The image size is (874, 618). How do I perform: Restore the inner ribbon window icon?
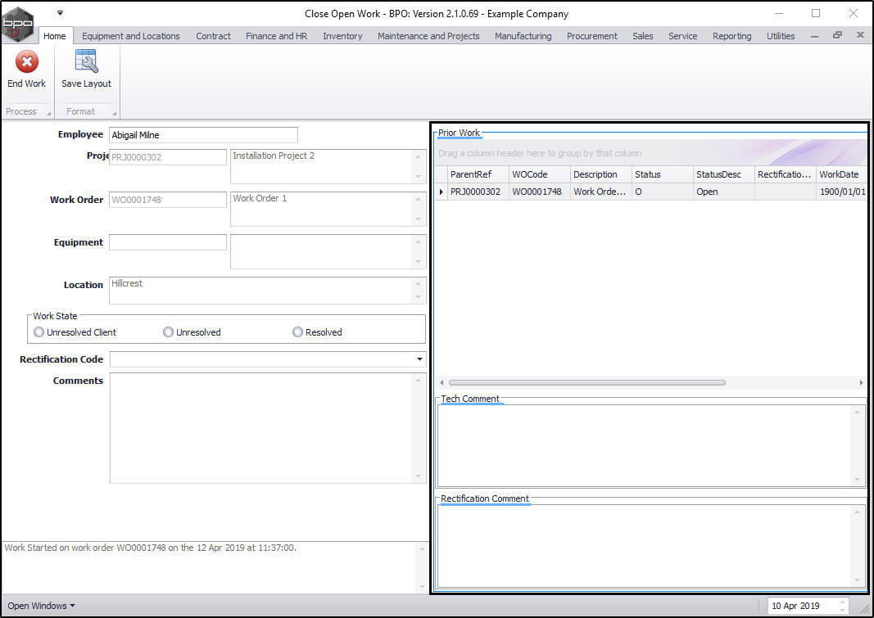click(x=837, y=35)
